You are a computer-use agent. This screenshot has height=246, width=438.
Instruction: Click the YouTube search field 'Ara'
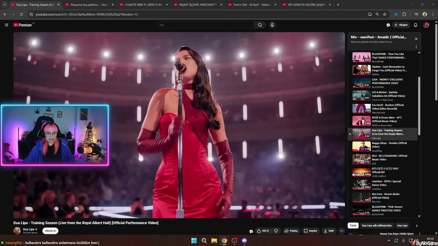coord(205,25)
